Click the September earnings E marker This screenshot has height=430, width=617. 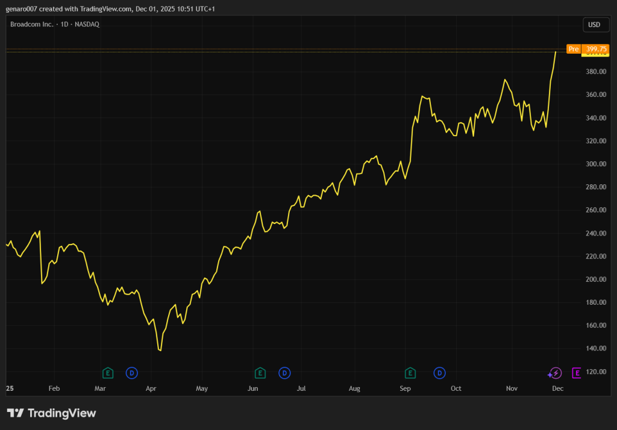coord(410,373)
